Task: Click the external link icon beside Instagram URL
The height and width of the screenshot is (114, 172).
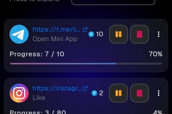Action: [x=85, y=88]
